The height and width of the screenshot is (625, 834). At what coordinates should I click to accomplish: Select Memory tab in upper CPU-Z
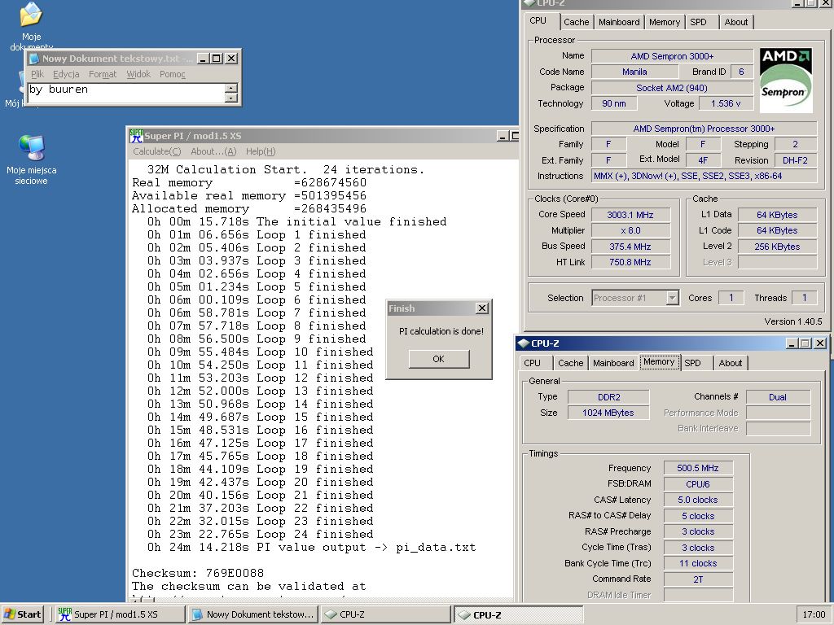coord(665,22)
